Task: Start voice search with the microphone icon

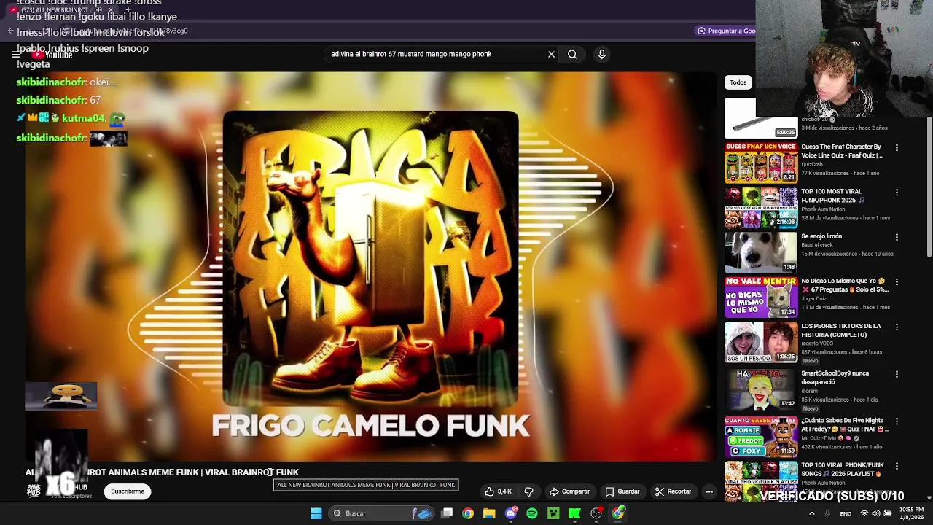Action: coord(601,54)
